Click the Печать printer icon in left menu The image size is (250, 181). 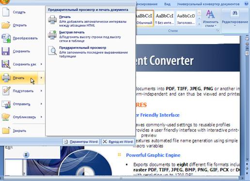click(x=6, y=78)
